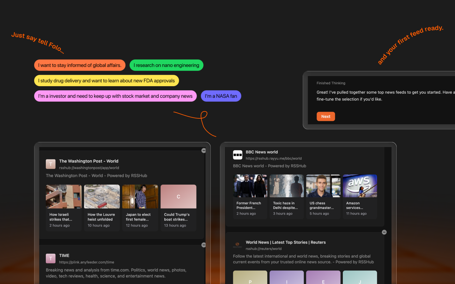Remove the Reuters World News feed minus icon
This screenshot has width=455, height=284.
click(x=384, y=232)
